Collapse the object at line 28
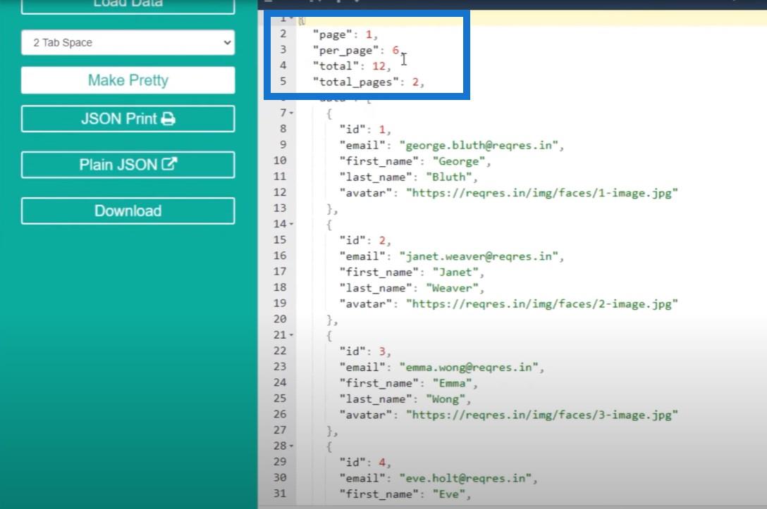The image size is (767, 509). (x=292, y=446)
